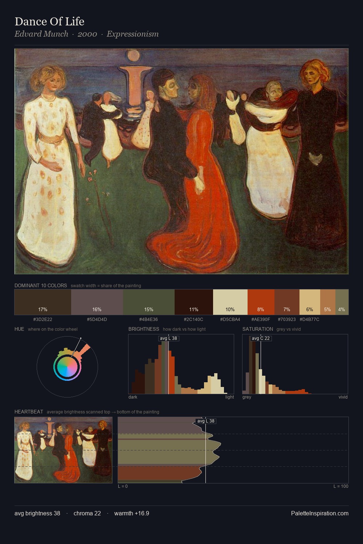
Task: Click the hex code label '#5D4D4D'
Action: (x=97, y=320)
